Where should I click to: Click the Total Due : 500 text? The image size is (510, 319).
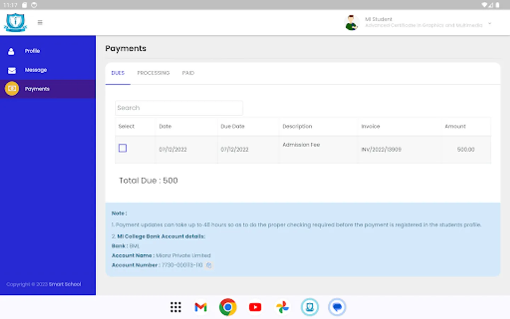pos(148,181)
